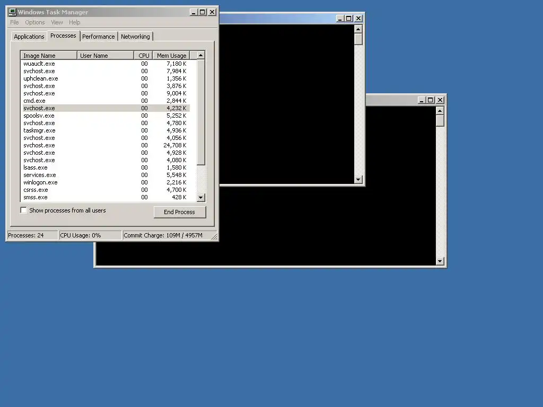Image resolution: width=543 pixels, height=407 pixels.
Task: Minimize the Task Manager window
Action: pyautogui.click(x=194, y=12)
